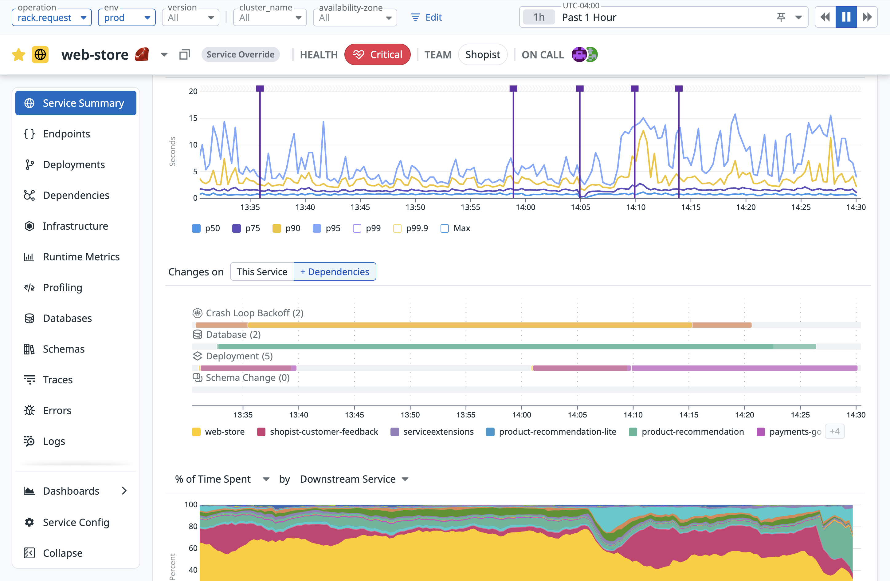
Task: Select the + Dependencies tab
Action: pyautogui.click(x=335, y=272)
